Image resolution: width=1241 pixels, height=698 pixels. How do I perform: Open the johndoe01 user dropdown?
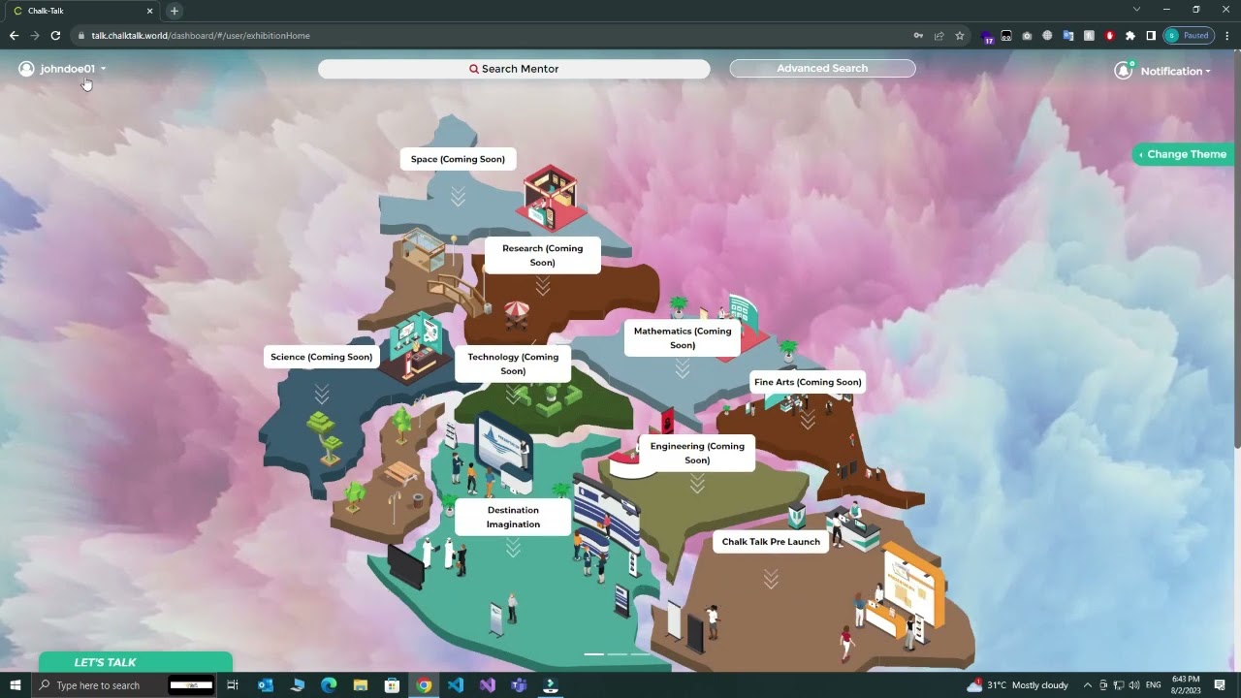(x=73, y=69)
